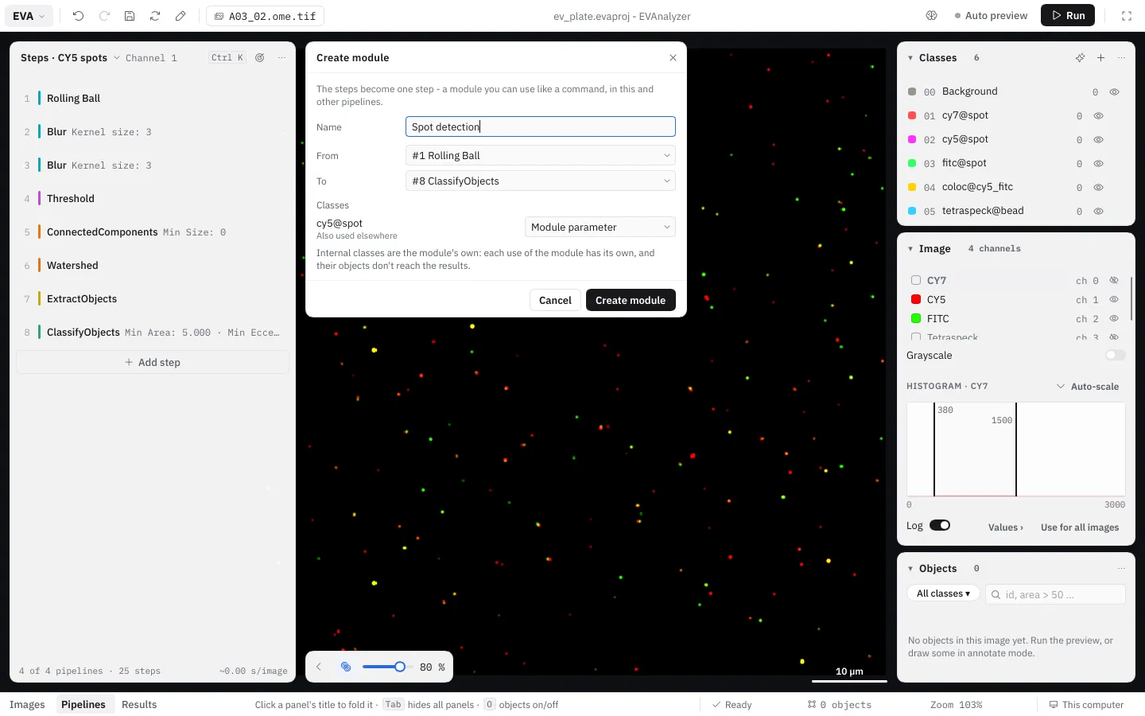Click the redo arrow icon
The image size is (1145, 716).
104,16
